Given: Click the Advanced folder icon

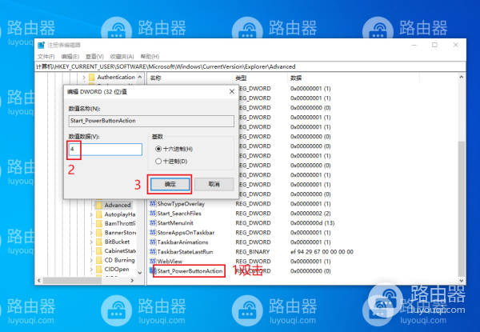Looking at the screenshot, I should [99, 205].
